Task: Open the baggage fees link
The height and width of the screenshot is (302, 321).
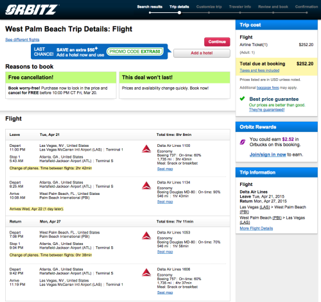Action: 268,88
